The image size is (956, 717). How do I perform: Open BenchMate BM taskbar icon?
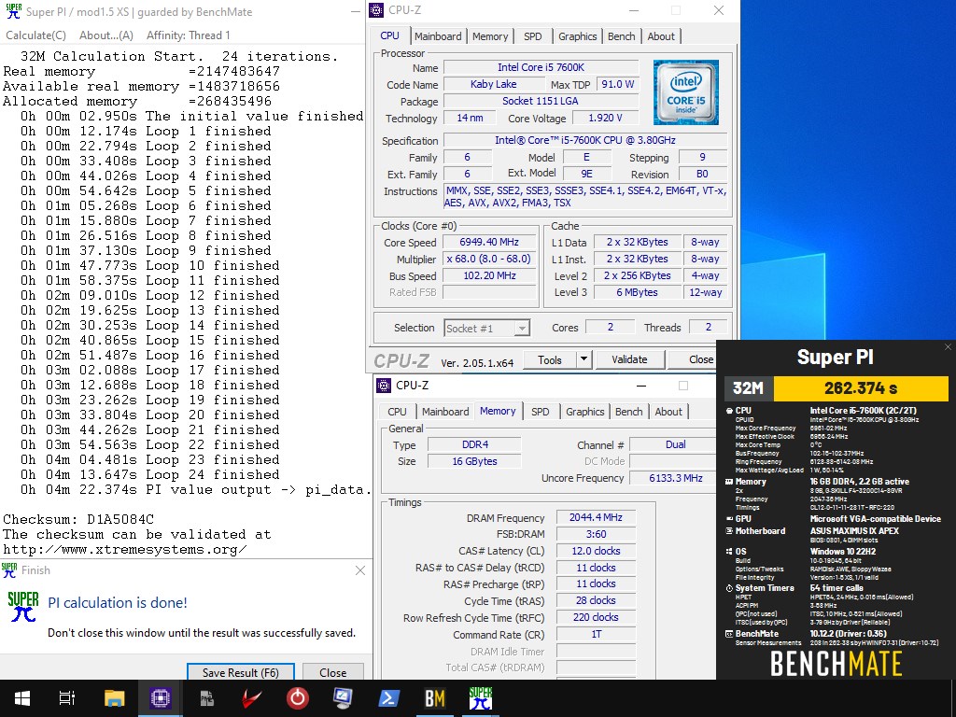tap(435, 698)
